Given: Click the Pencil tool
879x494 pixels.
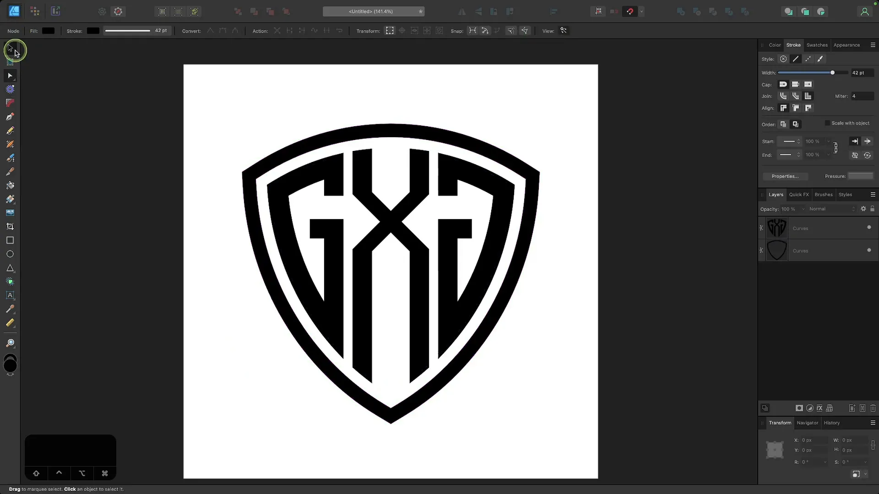Looking at the screenshot, I should [x=10, y=131].
